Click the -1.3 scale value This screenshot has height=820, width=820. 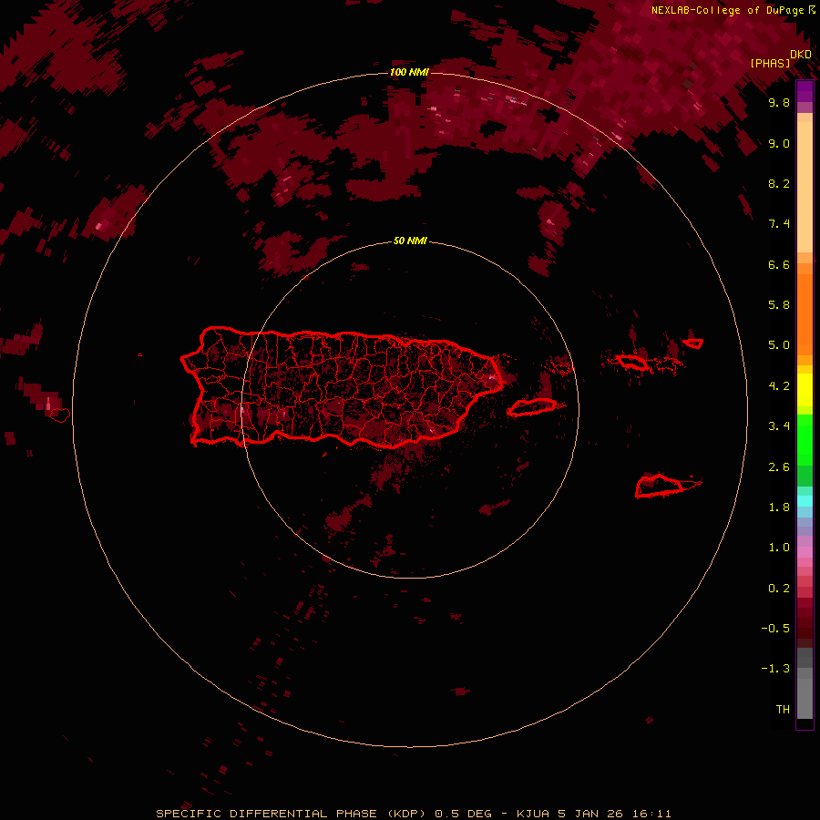click(x=775, y=669)
